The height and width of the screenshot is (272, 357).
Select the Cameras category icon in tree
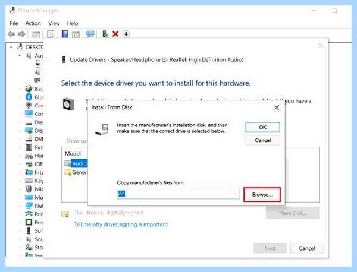click(x=29, y=106)
